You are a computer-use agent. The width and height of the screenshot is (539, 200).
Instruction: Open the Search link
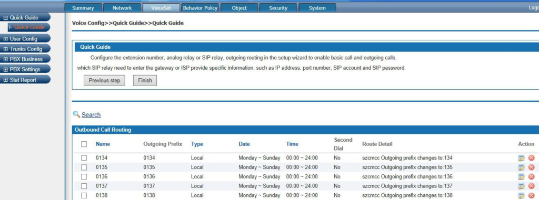pyautogui.click(x=91, y=114)
